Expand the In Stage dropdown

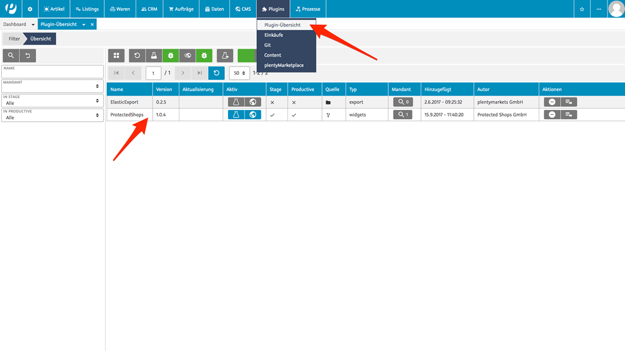coord(52,101)
